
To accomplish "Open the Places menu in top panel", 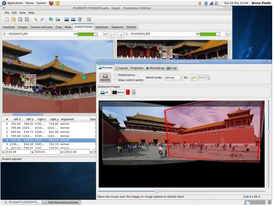I will coord(29,3).
